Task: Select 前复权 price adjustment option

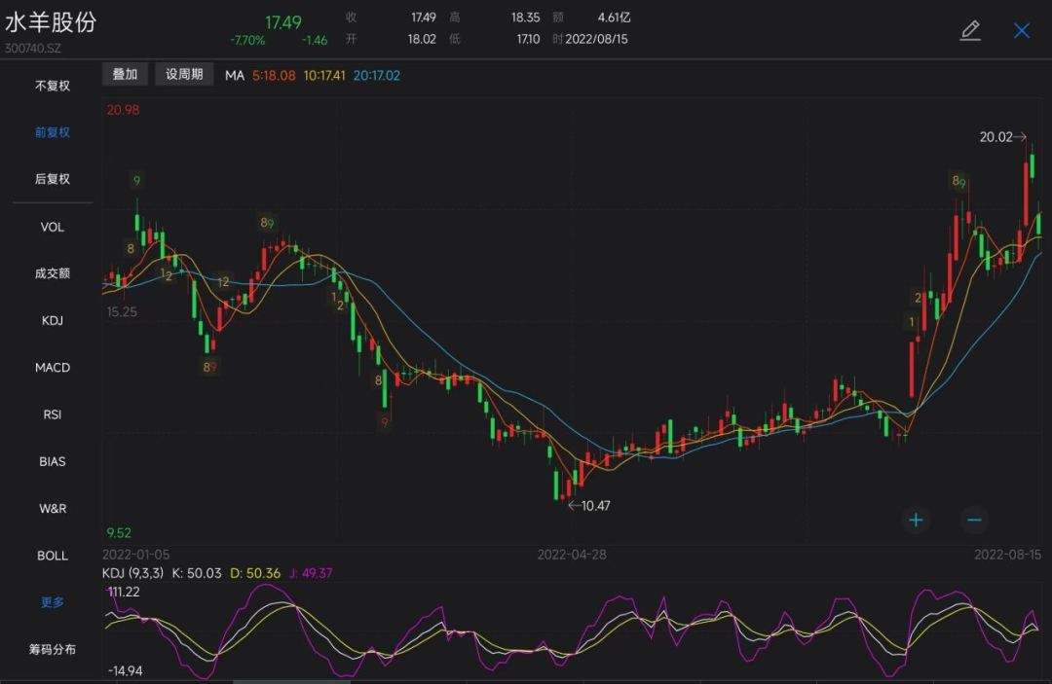Action: 53,132
